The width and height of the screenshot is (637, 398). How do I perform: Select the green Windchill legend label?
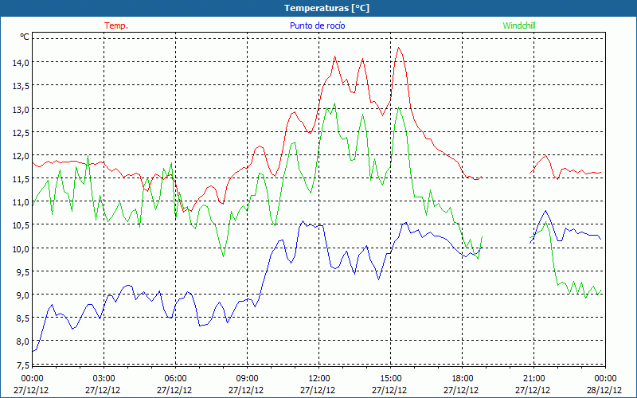[519, 25]
